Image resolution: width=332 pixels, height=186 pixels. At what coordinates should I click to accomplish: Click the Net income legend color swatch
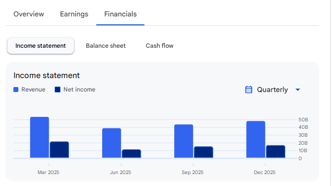point(58,90)
